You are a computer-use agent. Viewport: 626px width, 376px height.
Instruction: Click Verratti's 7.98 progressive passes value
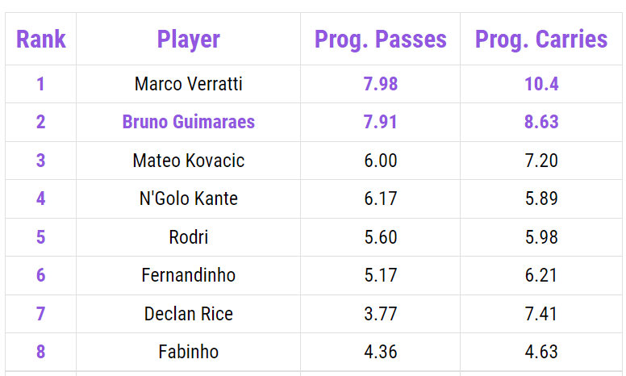(x=380, y=84)
